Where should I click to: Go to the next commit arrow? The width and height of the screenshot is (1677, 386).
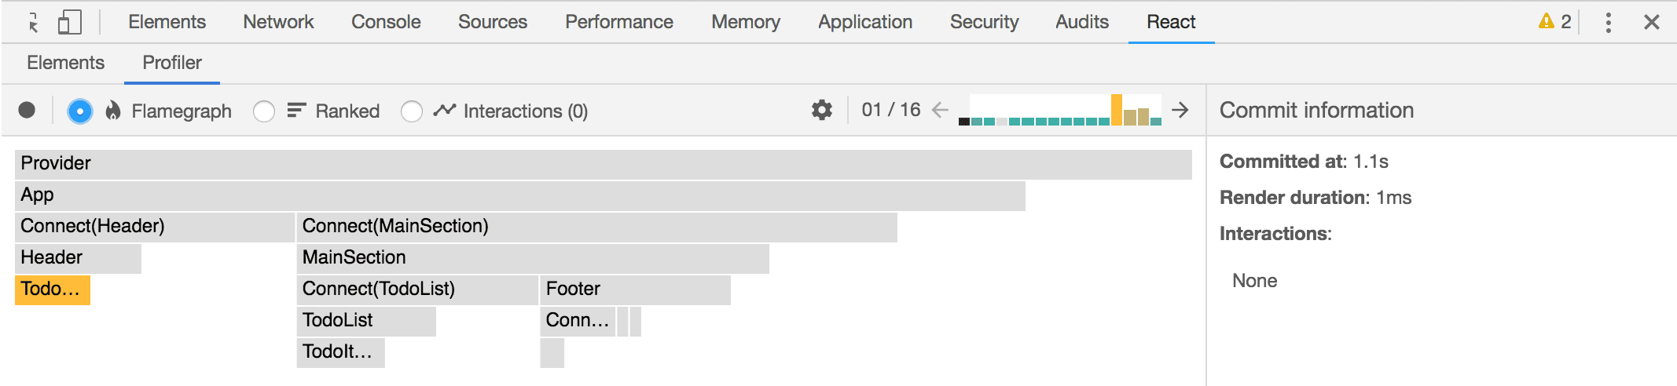point(1180,110)
